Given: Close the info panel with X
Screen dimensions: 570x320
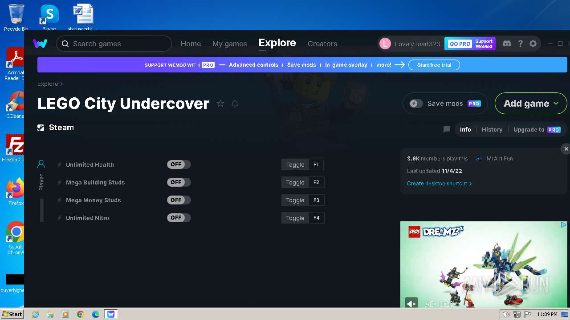Looking at the screenshot, I should (566, 149).
